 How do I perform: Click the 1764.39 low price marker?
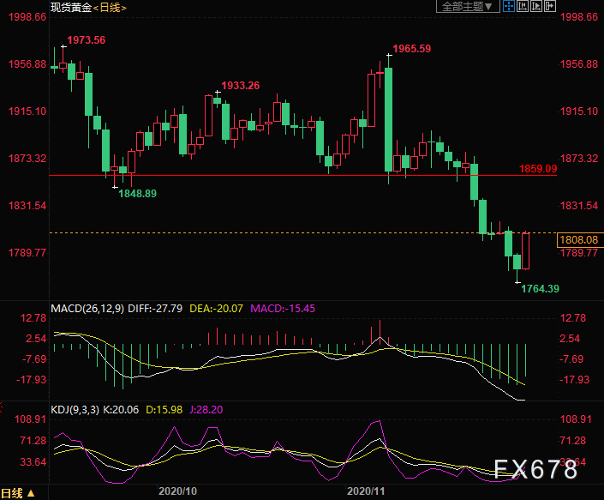point(540,289)
